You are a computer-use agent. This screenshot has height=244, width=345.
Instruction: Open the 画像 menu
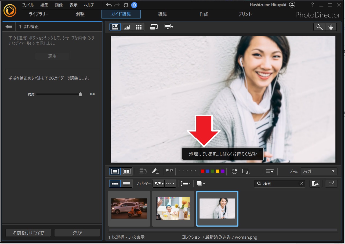coord(59,5)
